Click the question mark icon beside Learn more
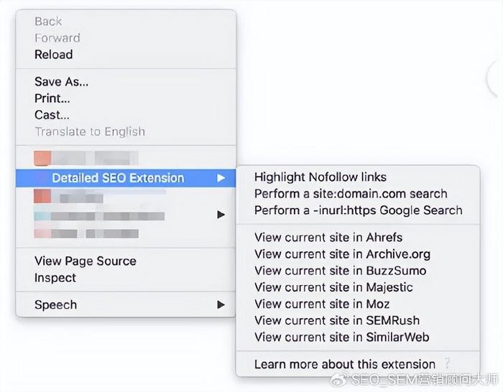Viewport: 503px width, 392px height. (447, 363)
